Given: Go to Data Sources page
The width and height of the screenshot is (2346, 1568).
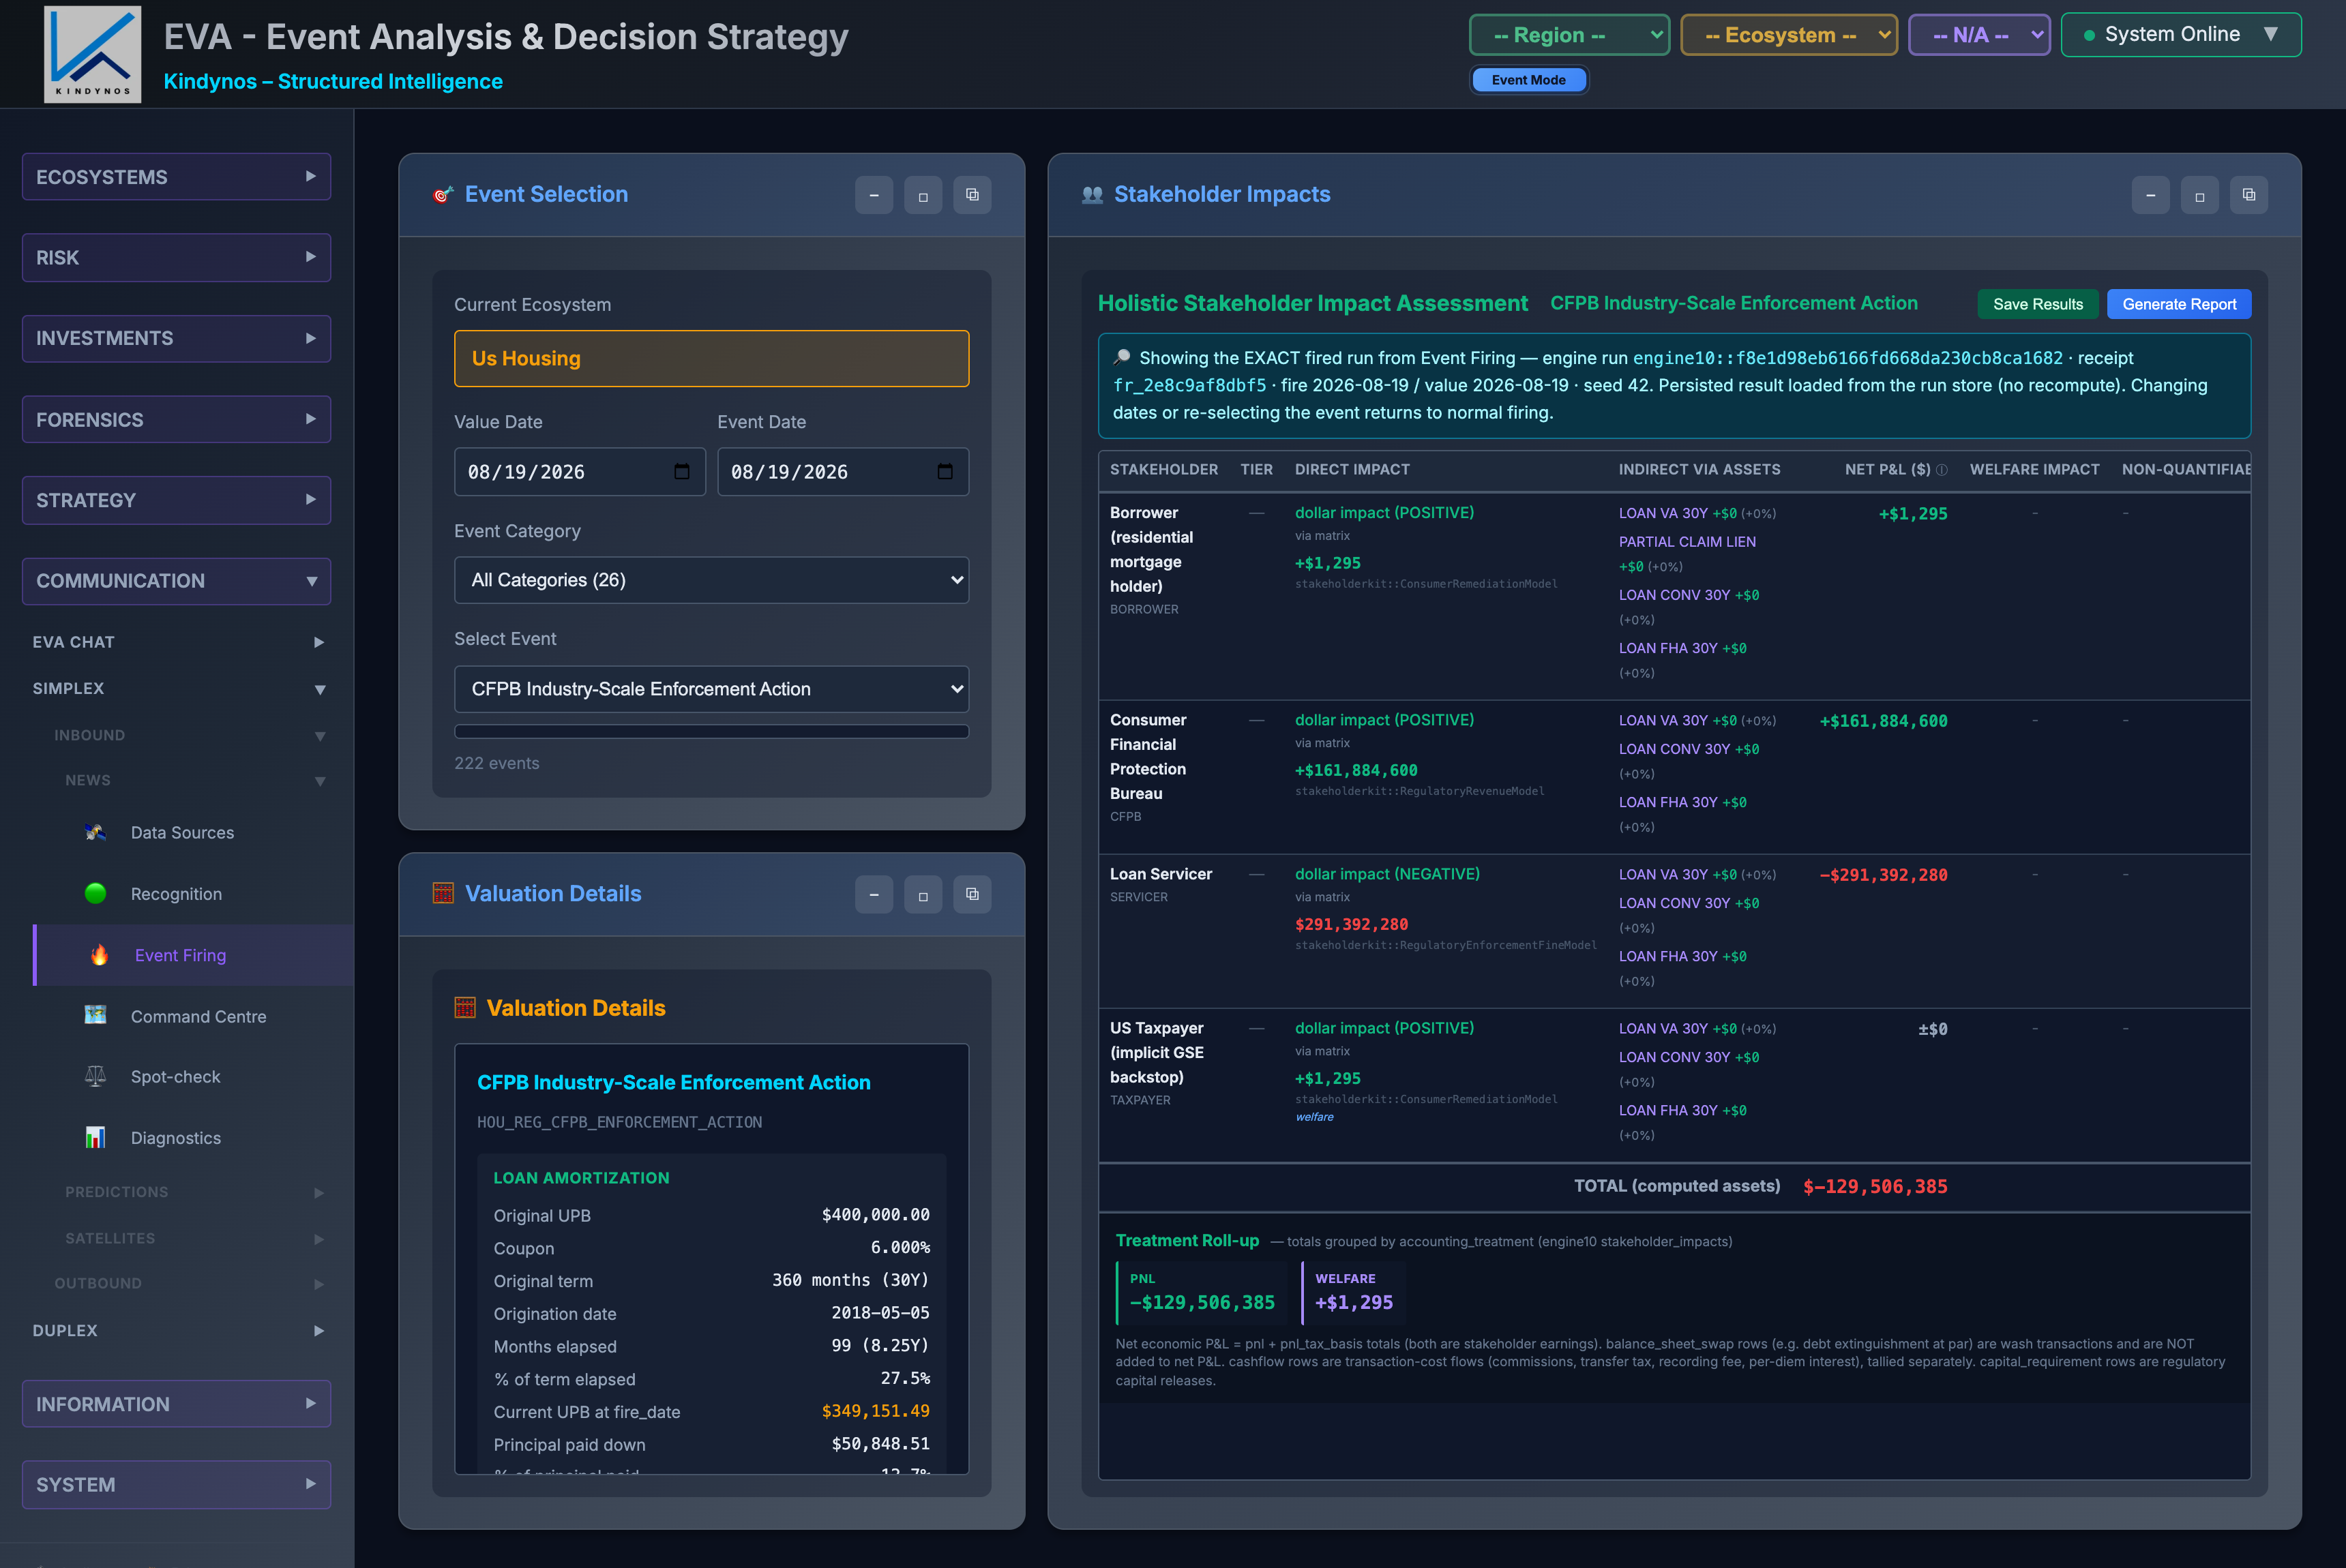Looking at the screenshot, I should click(x=182, y=832).
